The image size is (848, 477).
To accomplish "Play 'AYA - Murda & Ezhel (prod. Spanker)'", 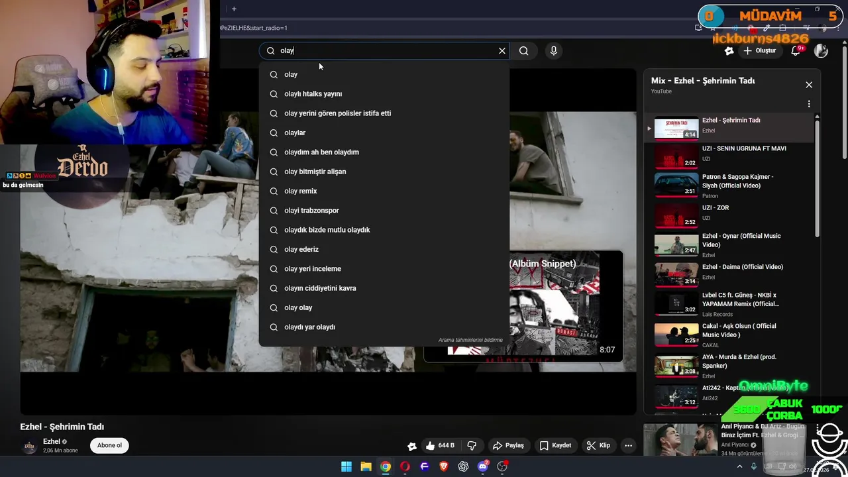I will click(x=729, y=366).
